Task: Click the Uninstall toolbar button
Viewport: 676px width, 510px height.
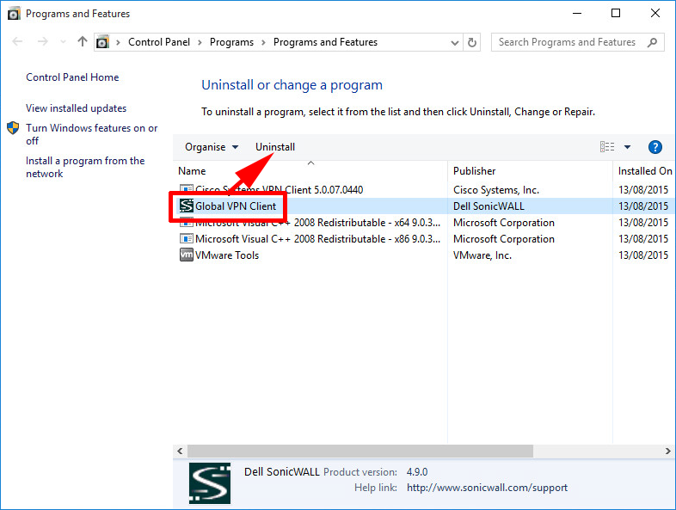Action: pos(275,147)
